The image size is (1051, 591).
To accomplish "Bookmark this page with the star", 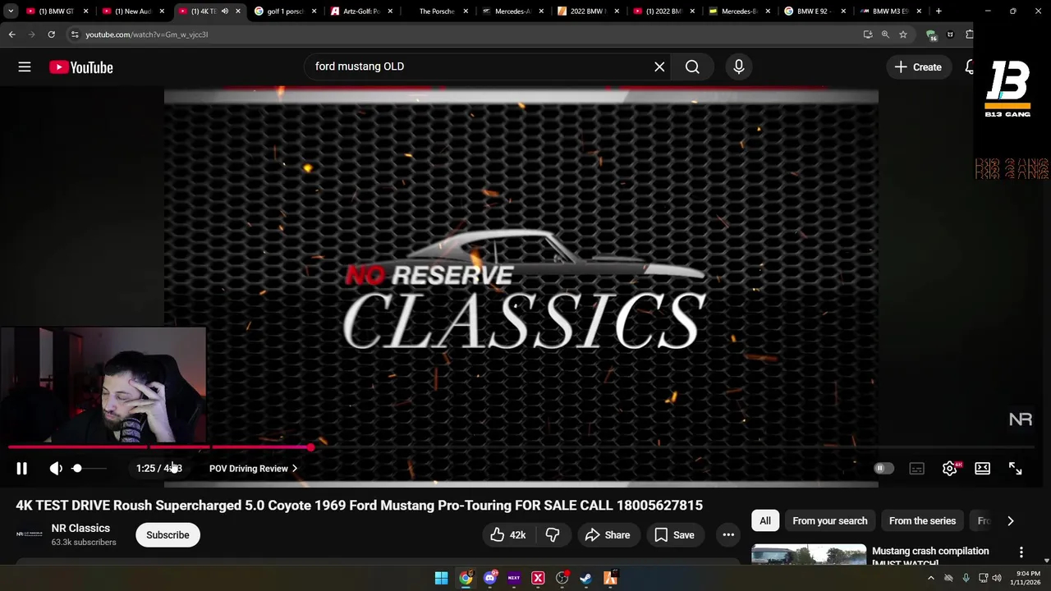I will (903, 34).
